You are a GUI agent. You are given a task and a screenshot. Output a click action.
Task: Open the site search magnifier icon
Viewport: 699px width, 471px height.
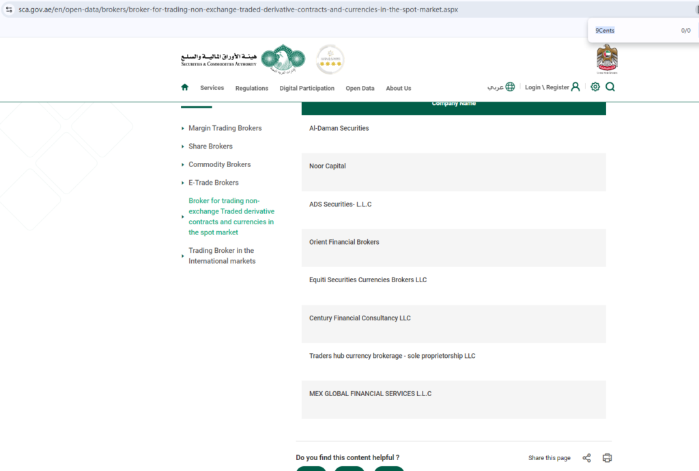tap(610, 87)
